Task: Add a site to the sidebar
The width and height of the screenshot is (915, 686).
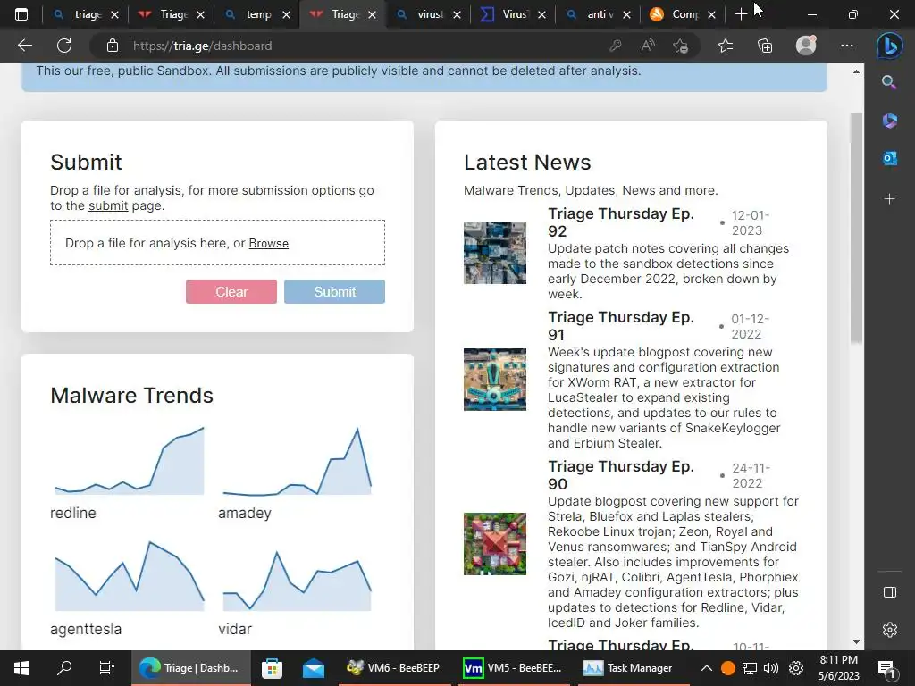Action: (889, 199)
